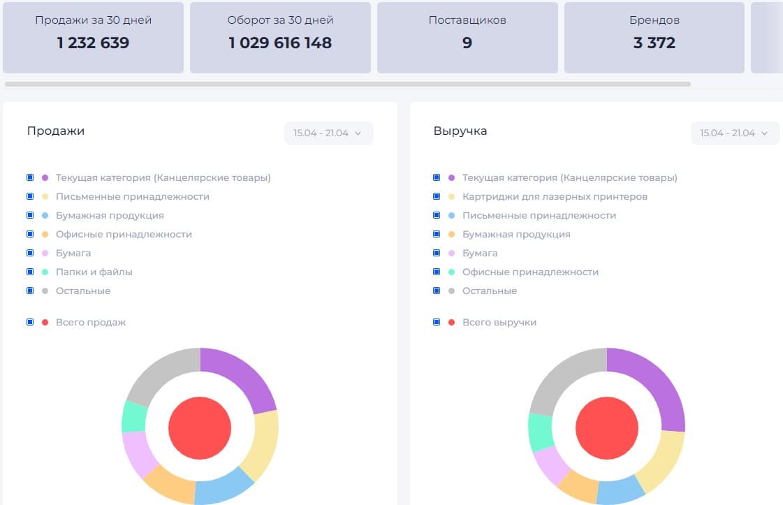The width and height of the screenshot is (783, 505).
Task: Open the Продажи date range dropdown
Action: tap(328, 133)
